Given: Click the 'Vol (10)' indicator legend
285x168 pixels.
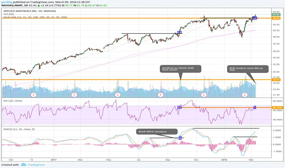Looking at the screenshot, I should pos(9,14).
